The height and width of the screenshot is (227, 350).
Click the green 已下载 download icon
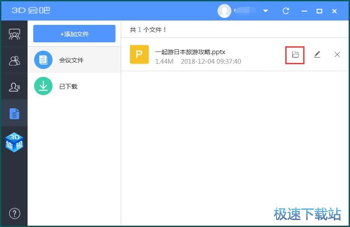tap(43, 86)
